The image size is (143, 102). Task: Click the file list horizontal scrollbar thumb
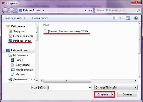tap(67, 81)
